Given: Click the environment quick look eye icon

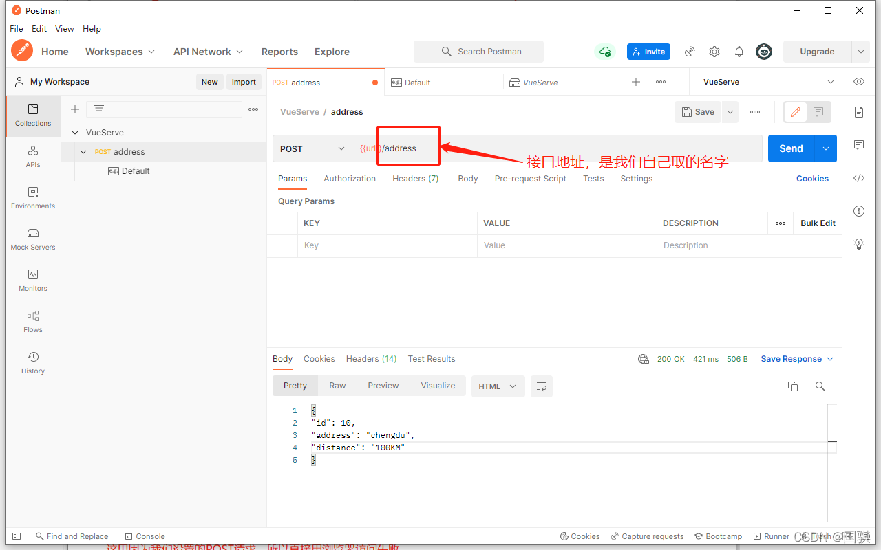Looking at the screenshot, I should tap(859, 82).
